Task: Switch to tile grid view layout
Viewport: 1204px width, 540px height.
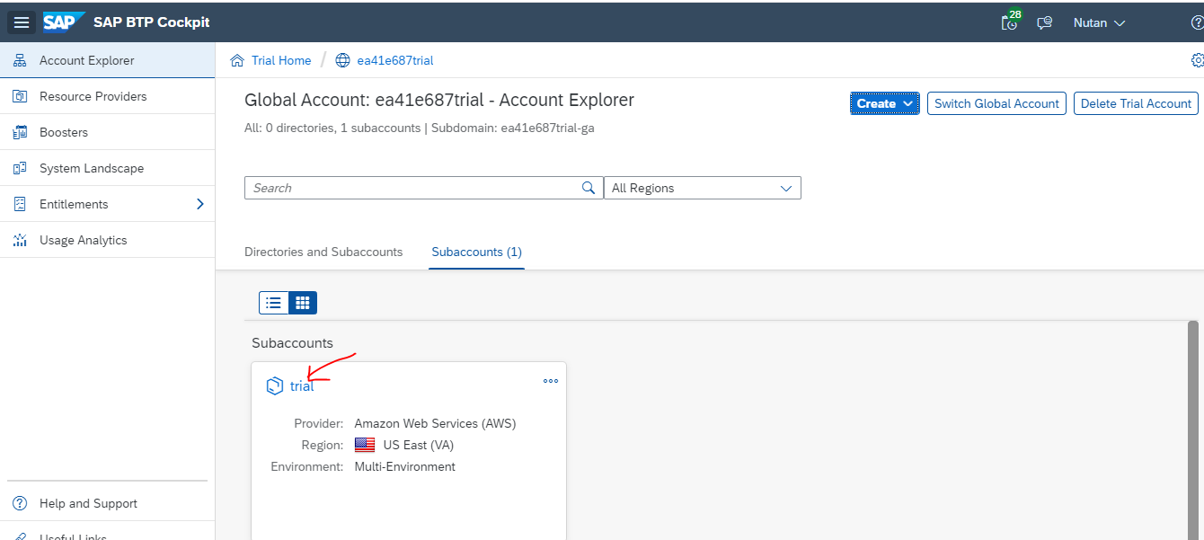Action: [x=303, y=303]
